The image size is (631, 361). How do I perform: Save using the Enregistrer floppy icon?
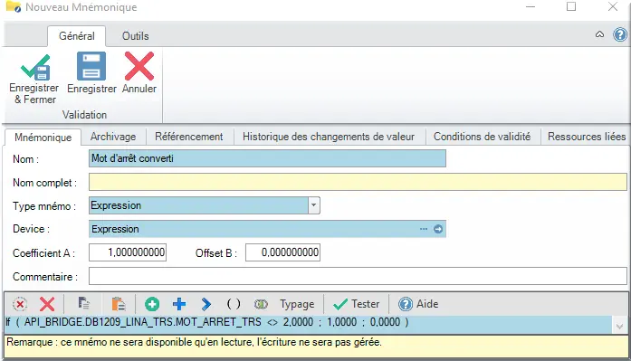point(91,66)
